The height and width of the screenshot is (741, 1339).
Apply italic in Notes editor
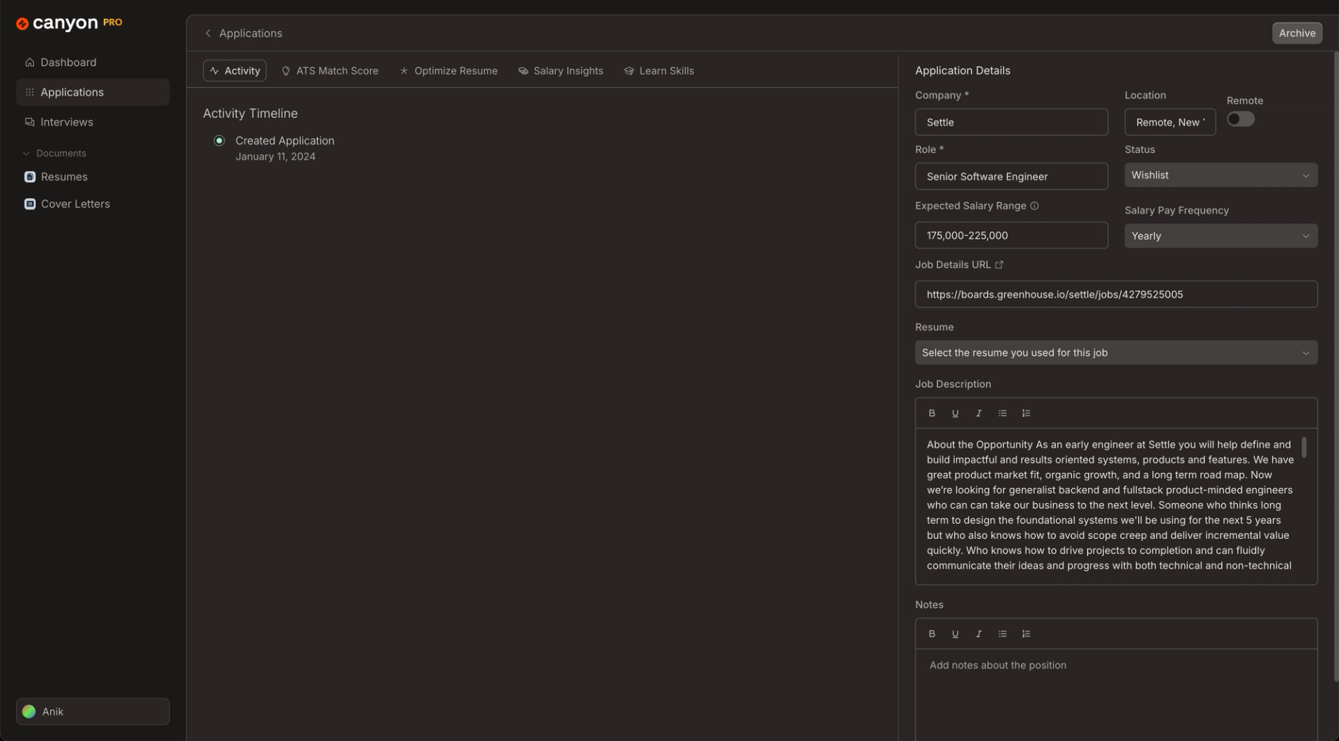pos(978,634)
